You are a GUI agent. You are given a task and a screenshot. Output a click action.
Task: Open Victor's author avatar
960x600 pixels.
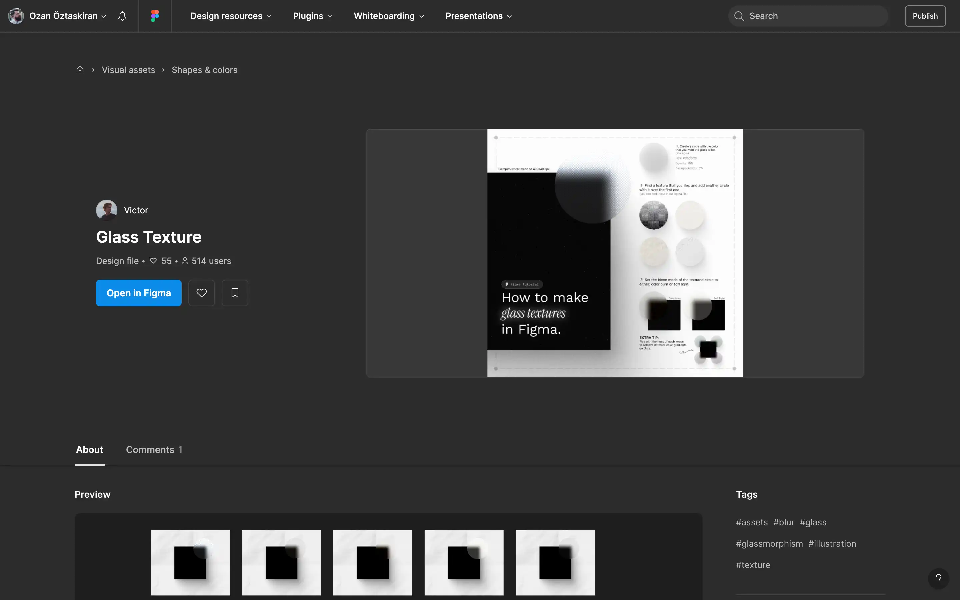click(106, 210)
